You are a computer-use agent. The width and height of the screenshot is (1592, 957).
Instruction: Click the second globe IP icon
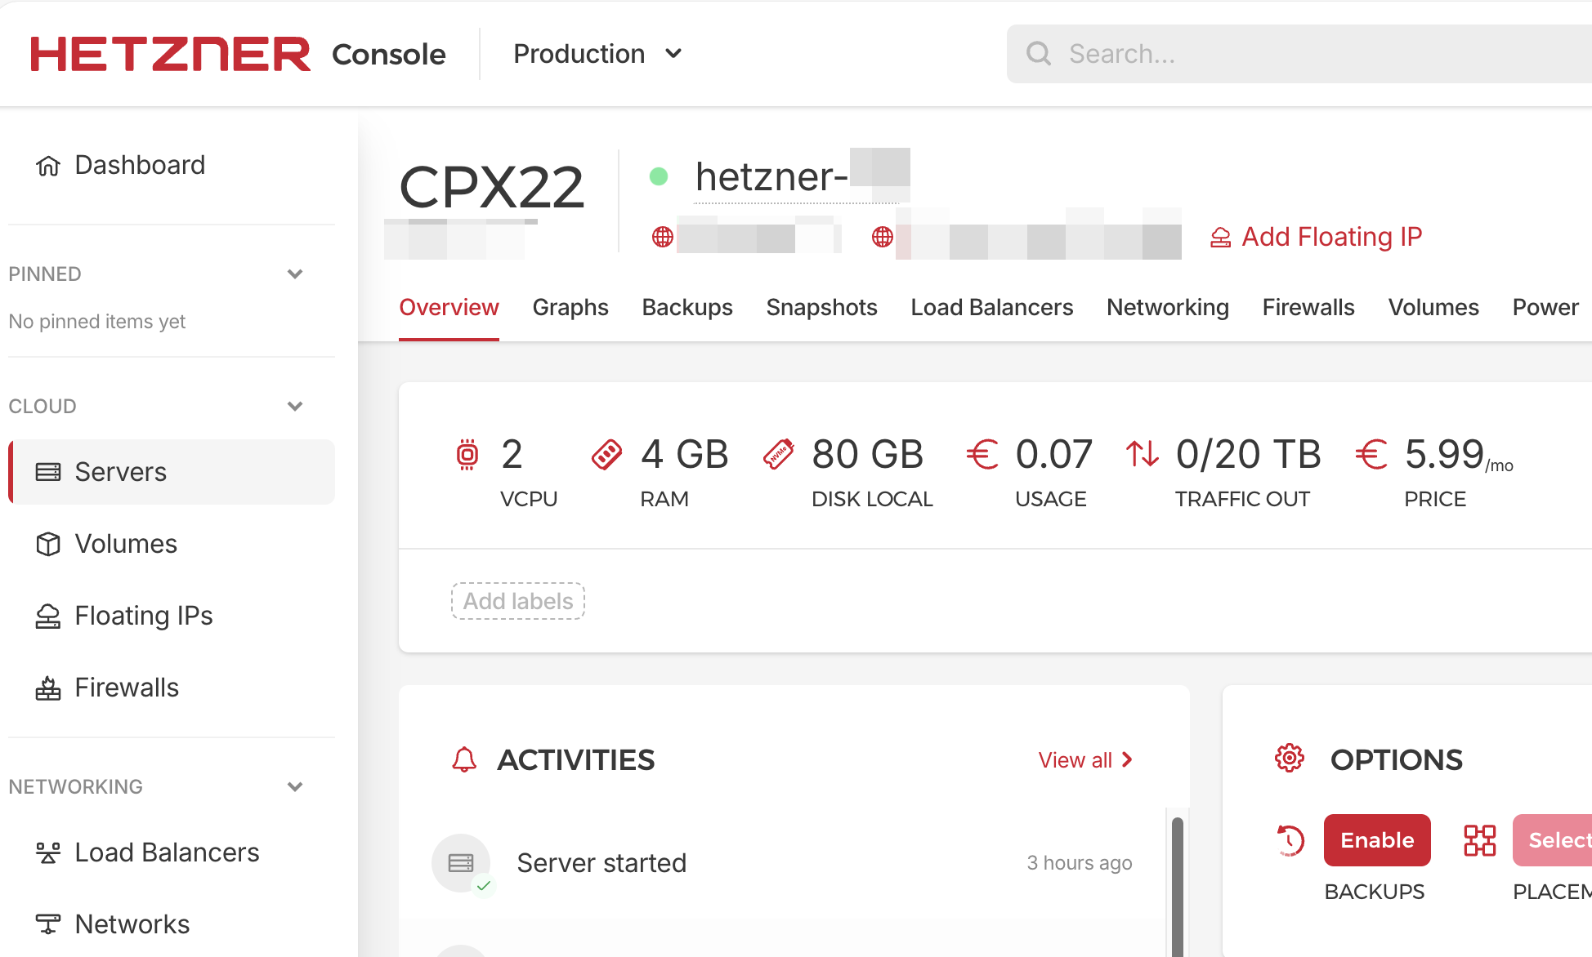pos(883,237)
